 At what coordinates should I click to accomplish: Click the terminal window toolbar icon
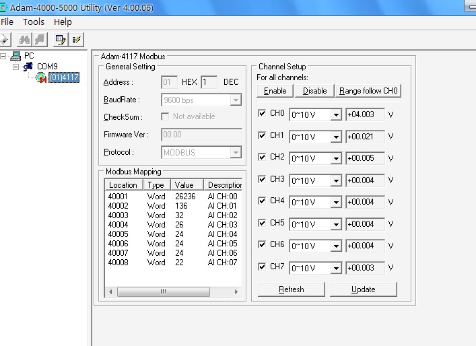click(60, 40)
